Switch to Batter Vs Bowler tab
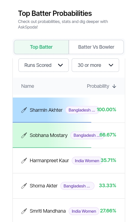 tap(96, 47)
